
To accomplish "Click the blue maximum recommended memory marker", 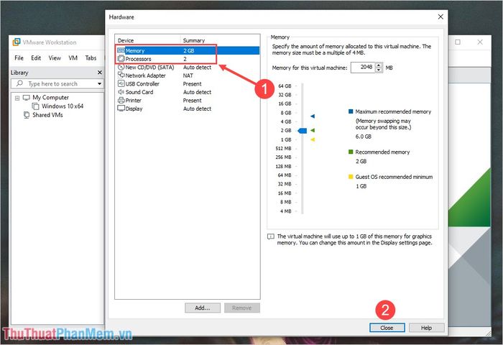I will pyautogui.click(x=313, y=116).
